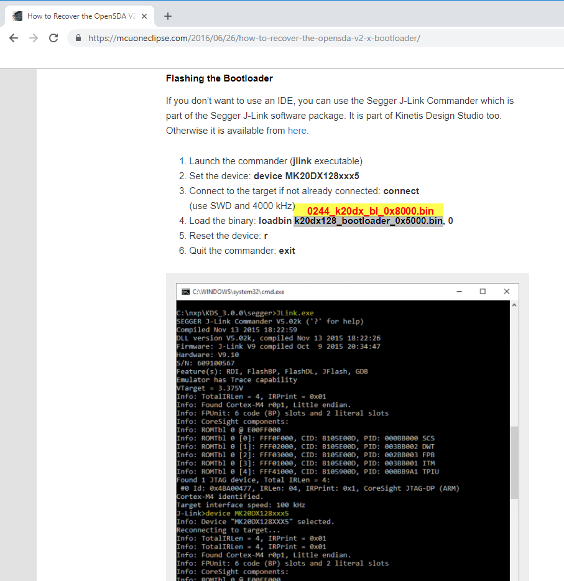The height and width of the screenshot is (581, 564).
Task: Click the bold 'exit' command text
Action: 287,251
